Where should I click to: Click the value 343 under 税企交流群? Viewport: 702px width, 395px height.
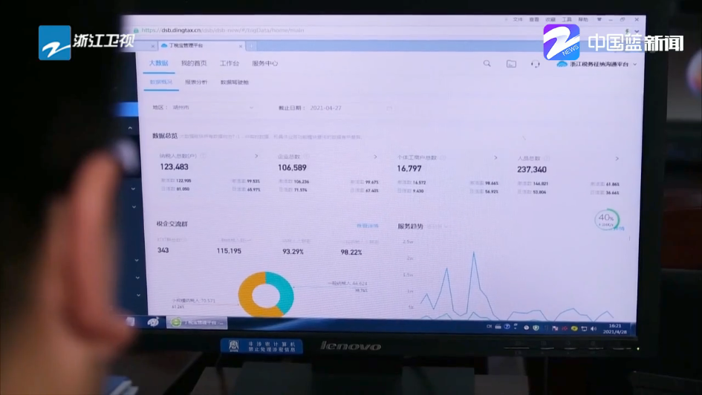[x=163, y=250]
